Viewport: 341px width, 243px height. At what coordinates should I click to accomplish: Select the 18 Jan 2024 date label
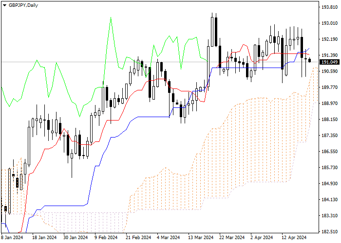click(44, 238)
